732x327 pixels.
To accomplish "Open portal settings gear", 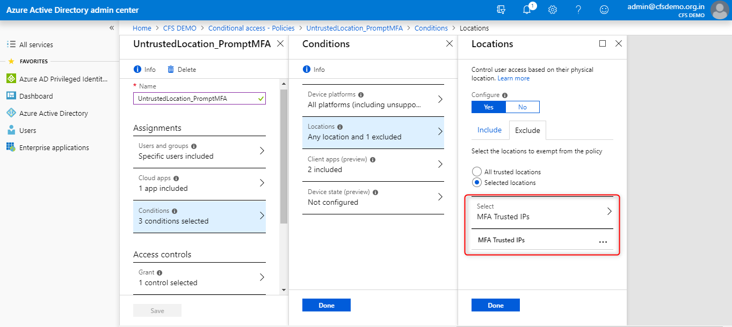I will click(552, 10).
